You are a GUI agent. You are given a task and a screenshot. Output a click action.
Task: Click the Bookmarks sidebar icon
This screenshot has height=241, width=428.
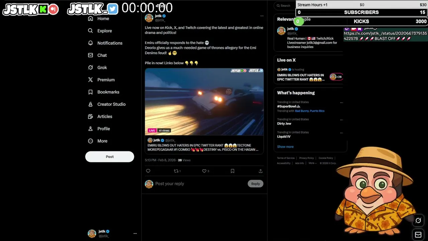click(90, 92)
